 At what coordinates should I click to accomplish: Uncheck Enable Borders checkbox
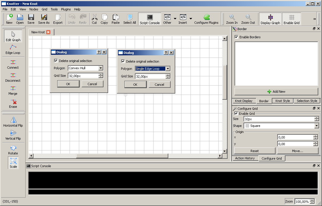(236, 37)
